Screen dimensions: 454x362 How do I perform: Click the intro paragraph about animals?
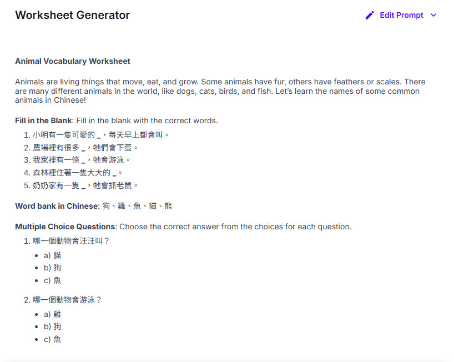click(220, 91)
